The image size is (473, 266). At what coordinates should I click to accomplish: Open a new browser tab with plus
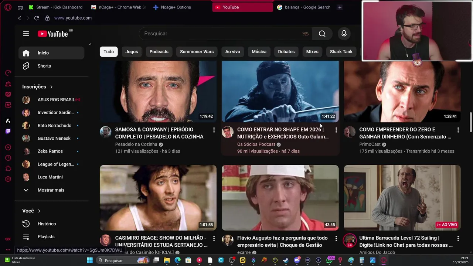tap(340, 7)
